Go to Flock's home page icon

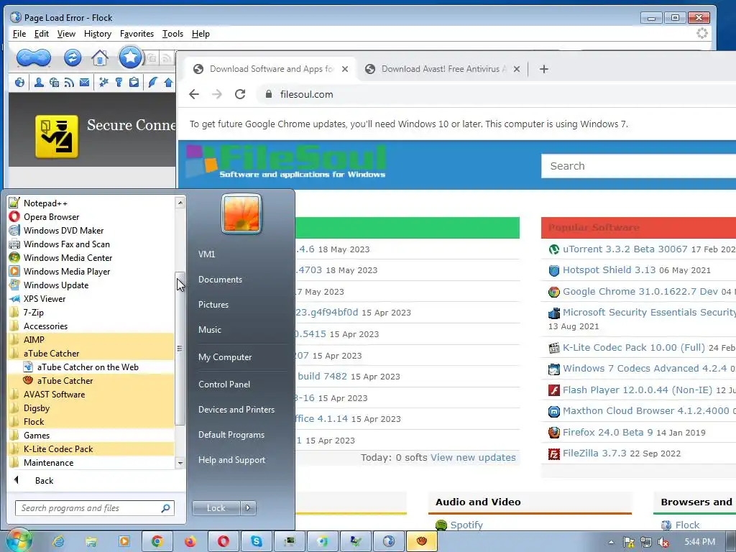(99, 57)
